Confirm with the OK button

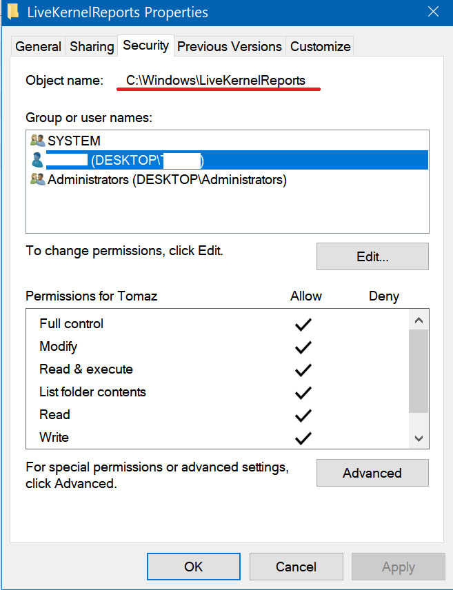194,567
